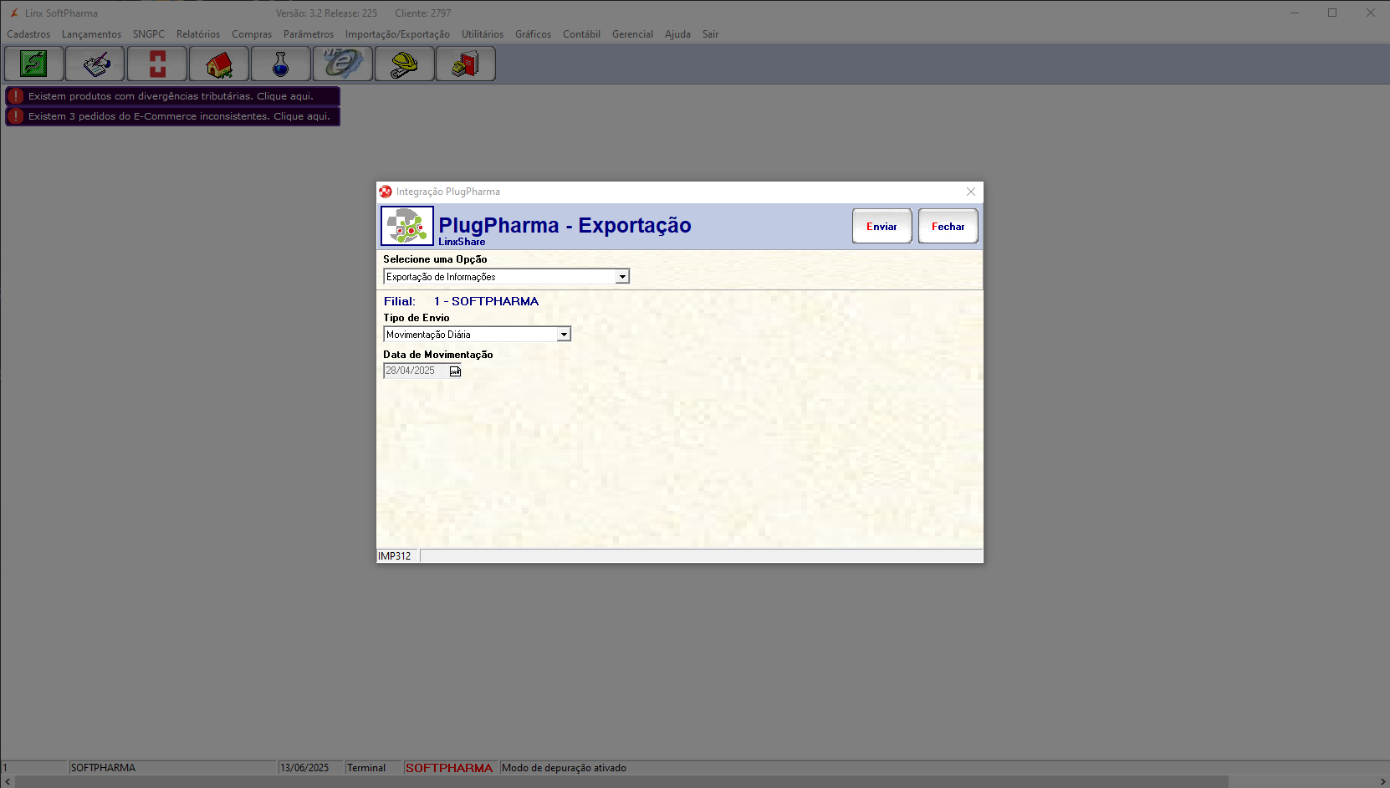Viewport: 1390px width, 788px height.
Task: Open the Ajuda menu
Action: click(x=677, y=34)
